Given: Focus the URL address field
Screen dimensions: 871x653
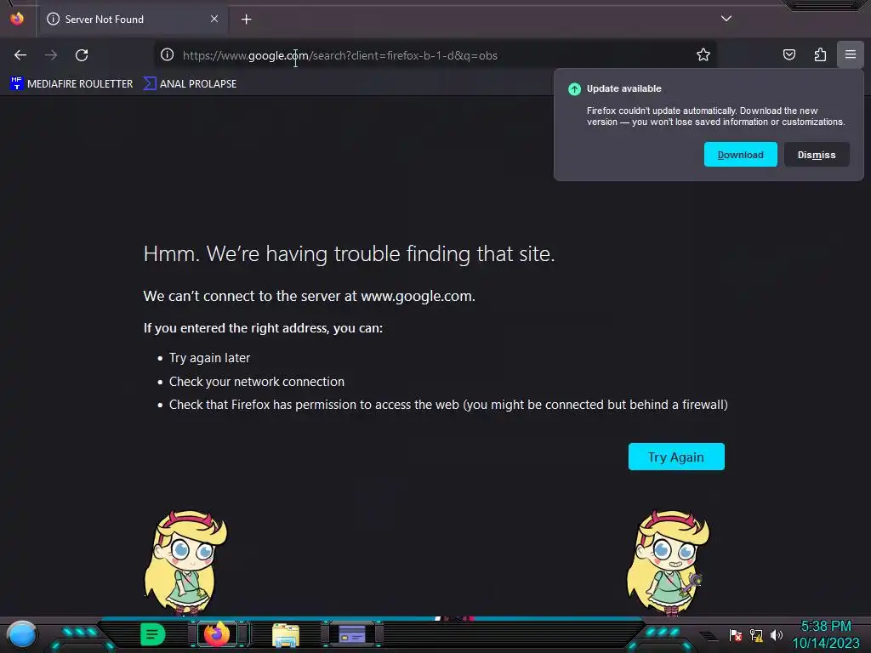Looking at the screenshot, I should point(433,55).
